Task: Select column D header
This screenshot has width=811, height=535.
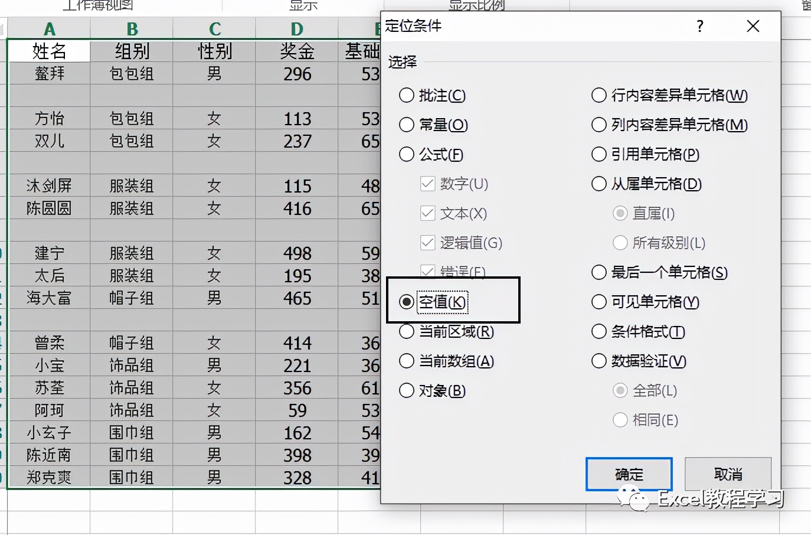Action: tap(297, 28)
